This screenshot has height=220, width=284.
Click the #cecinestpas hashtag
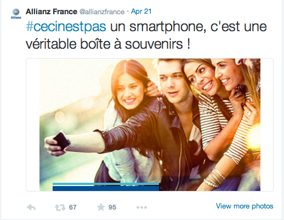(66, 27)
